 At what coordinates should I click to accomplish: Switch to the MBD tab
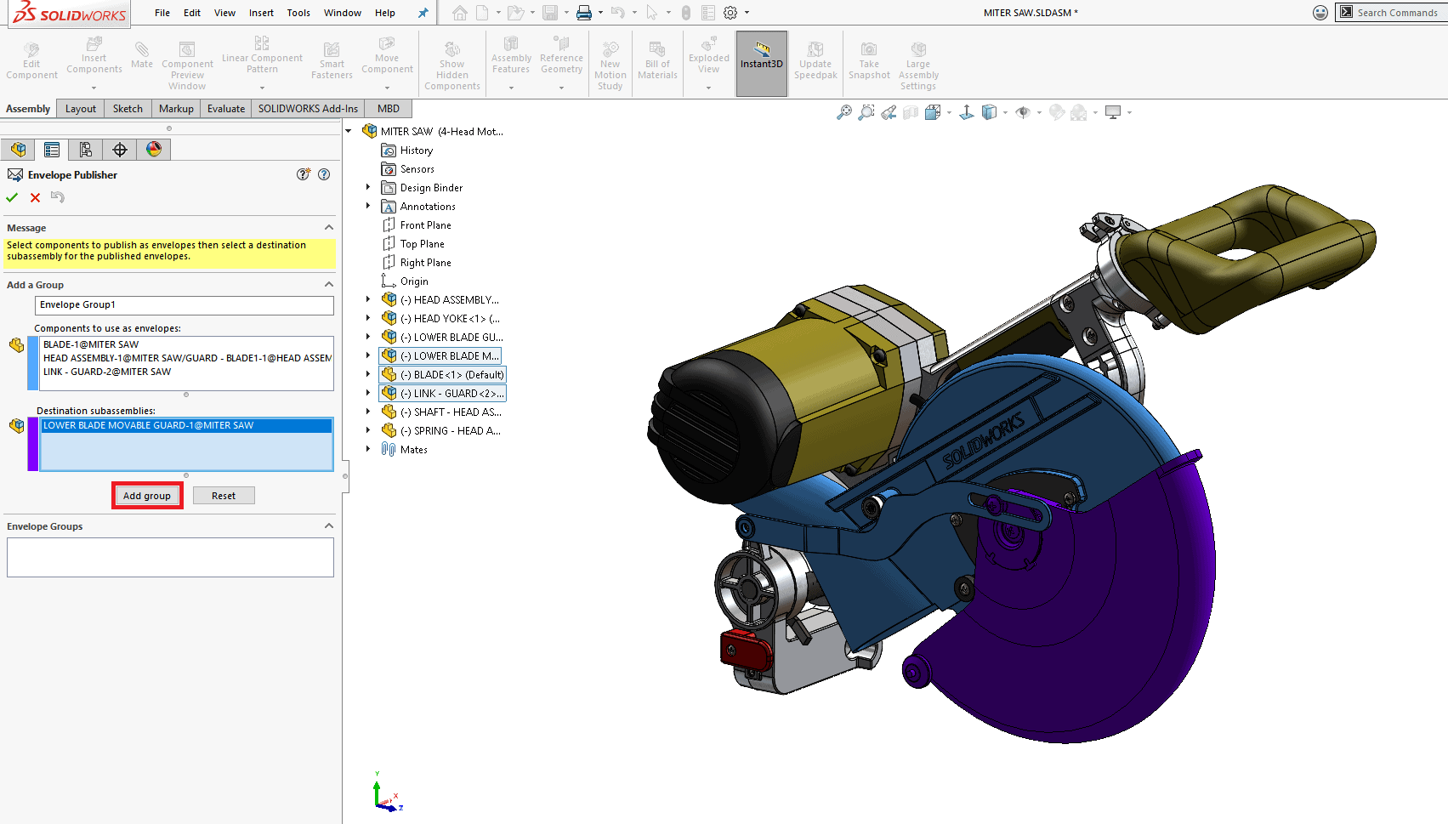[389, 109]
